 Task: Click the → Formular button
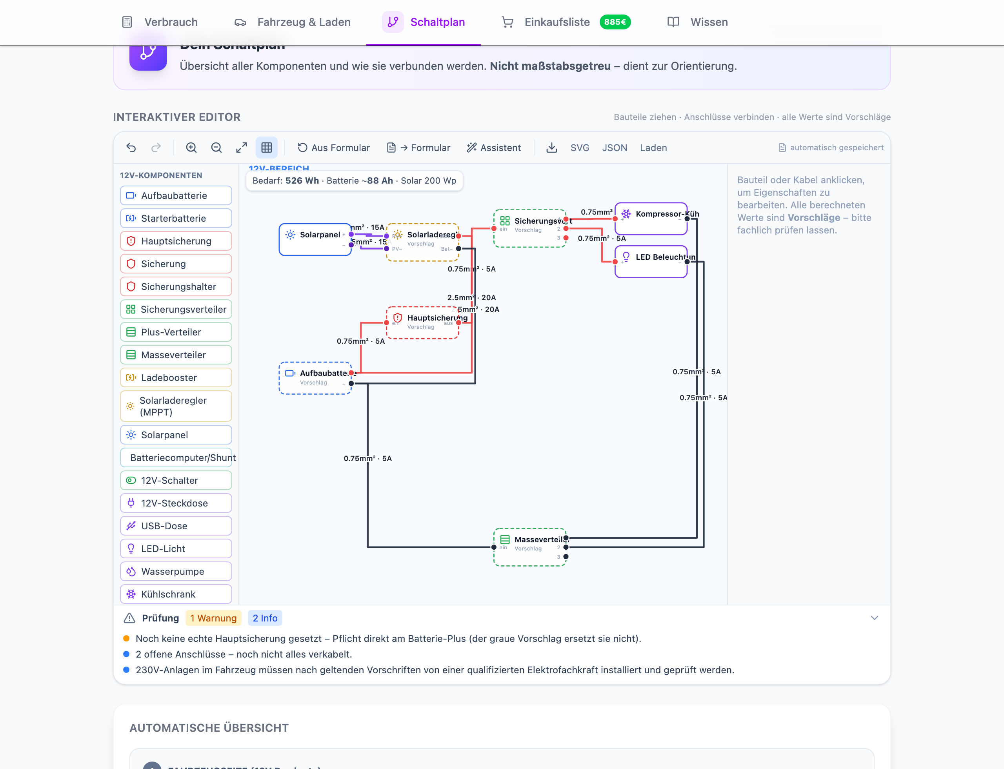click(419, 148)
